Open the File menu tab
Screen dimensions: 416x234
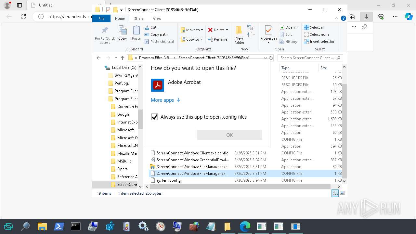click(101, 19)
